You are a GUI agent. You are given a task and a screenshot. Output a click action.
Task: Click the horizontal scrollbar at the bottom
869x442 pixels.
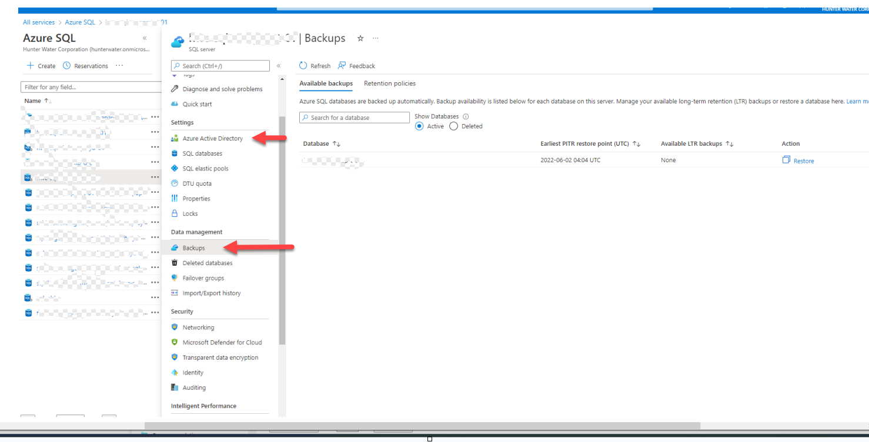click(x=422, y=426)
